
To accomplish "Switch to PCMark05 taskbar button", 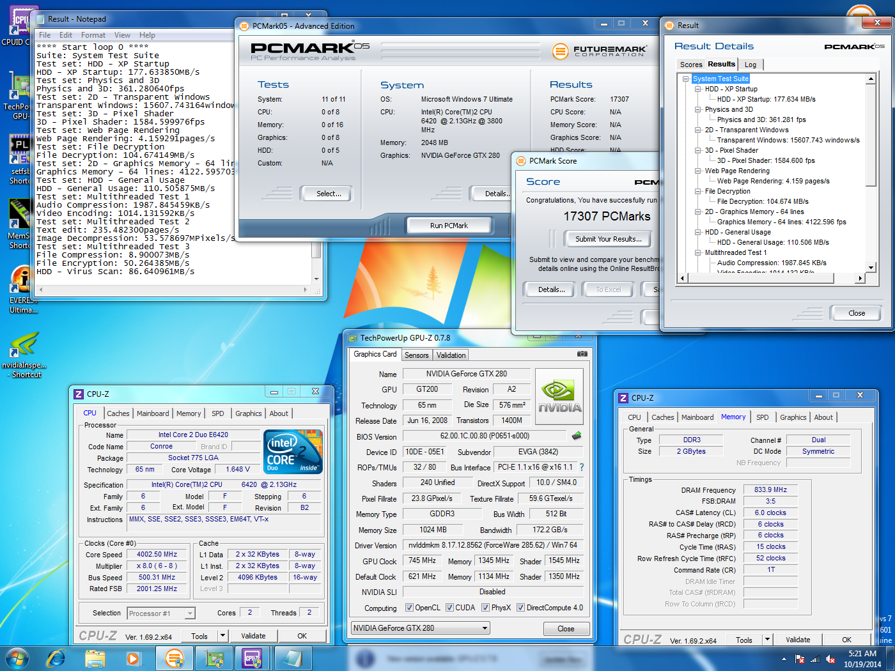I will (175, 658).
